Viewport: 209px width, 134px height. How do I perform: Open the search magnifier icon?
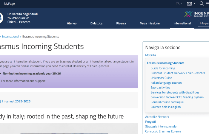pos(202,4)
